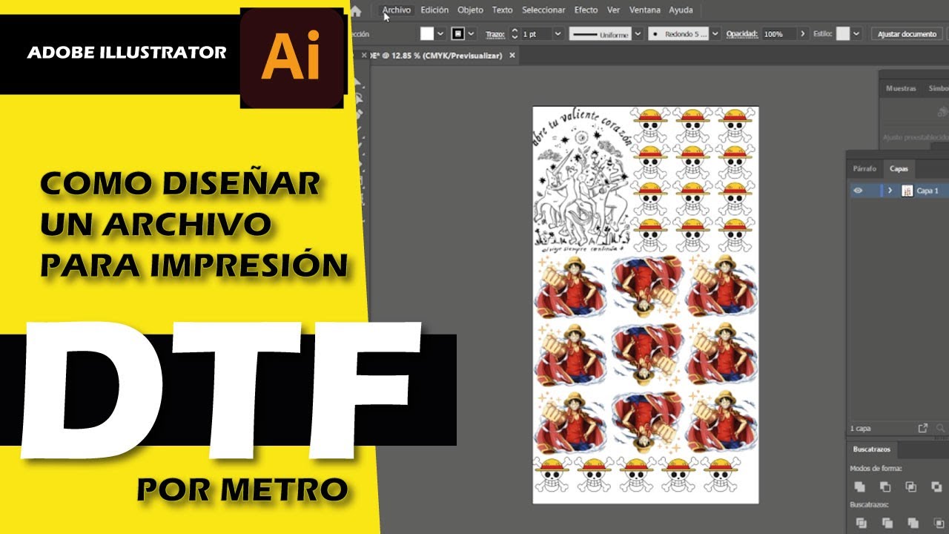
Task: Apply the Unite shape mode in Buscatrazos
Action: click(x=860, y=487)
